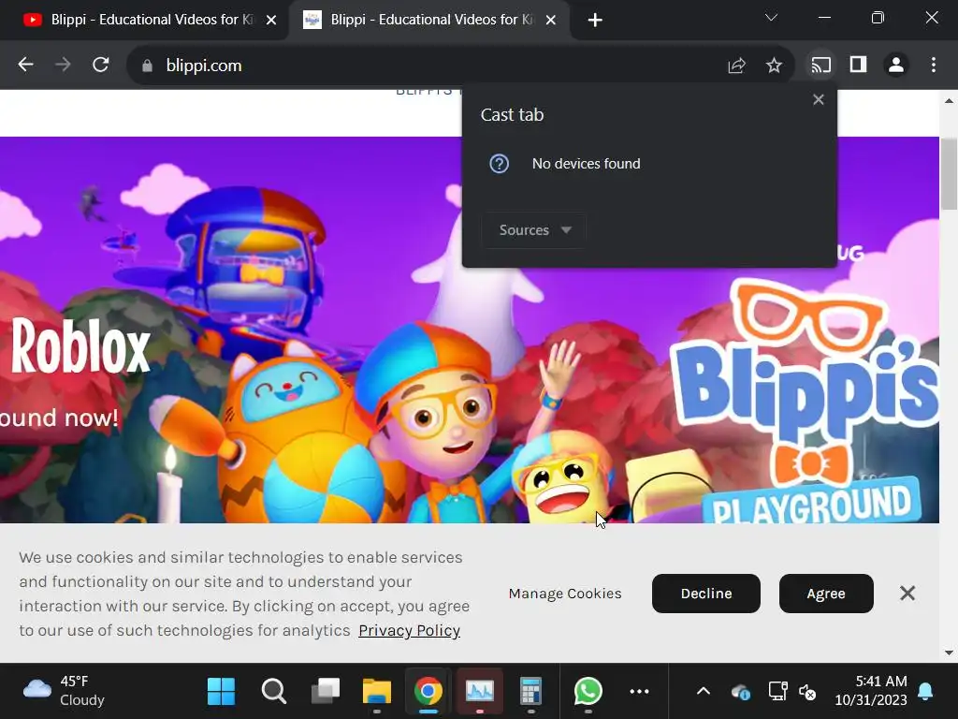Close the Cast tab popup
Viewport: 958px width, 719px height.
(819, 99)
